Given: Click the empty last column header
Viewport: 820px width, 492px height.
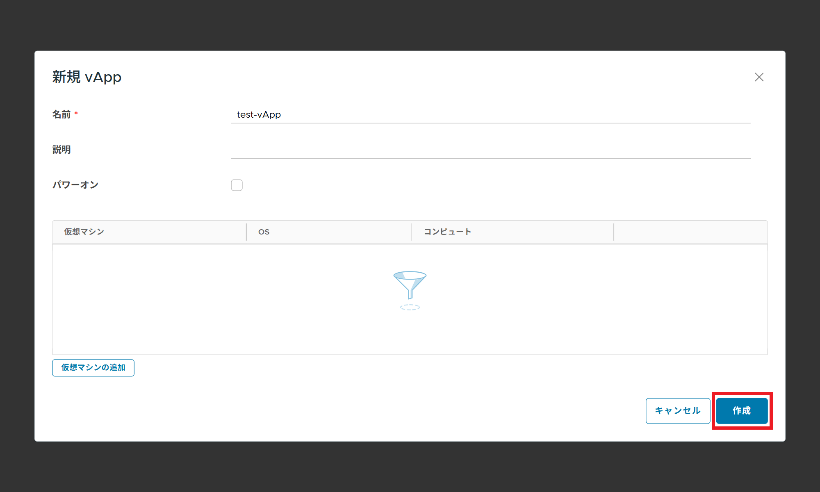Looking at the screenshot, I should point(690,232).
